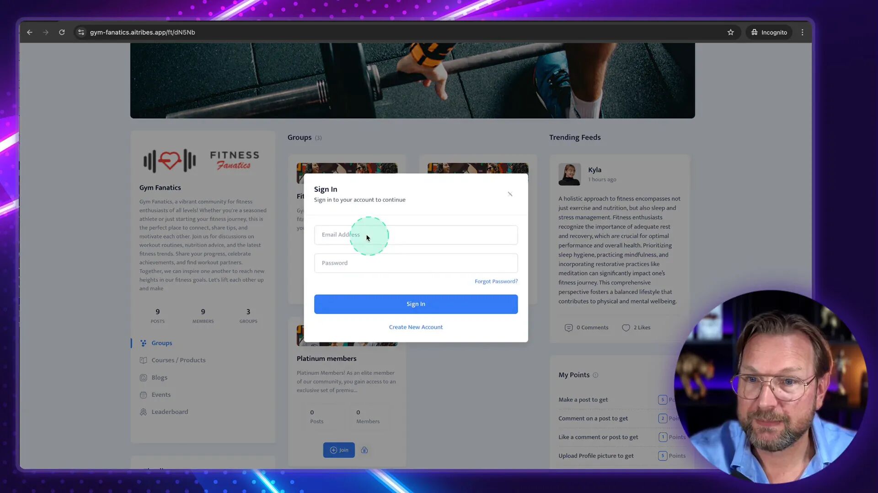Click the like icon on Kyla's post
This screenshot has width=878, height=493.
click(625, 327)
